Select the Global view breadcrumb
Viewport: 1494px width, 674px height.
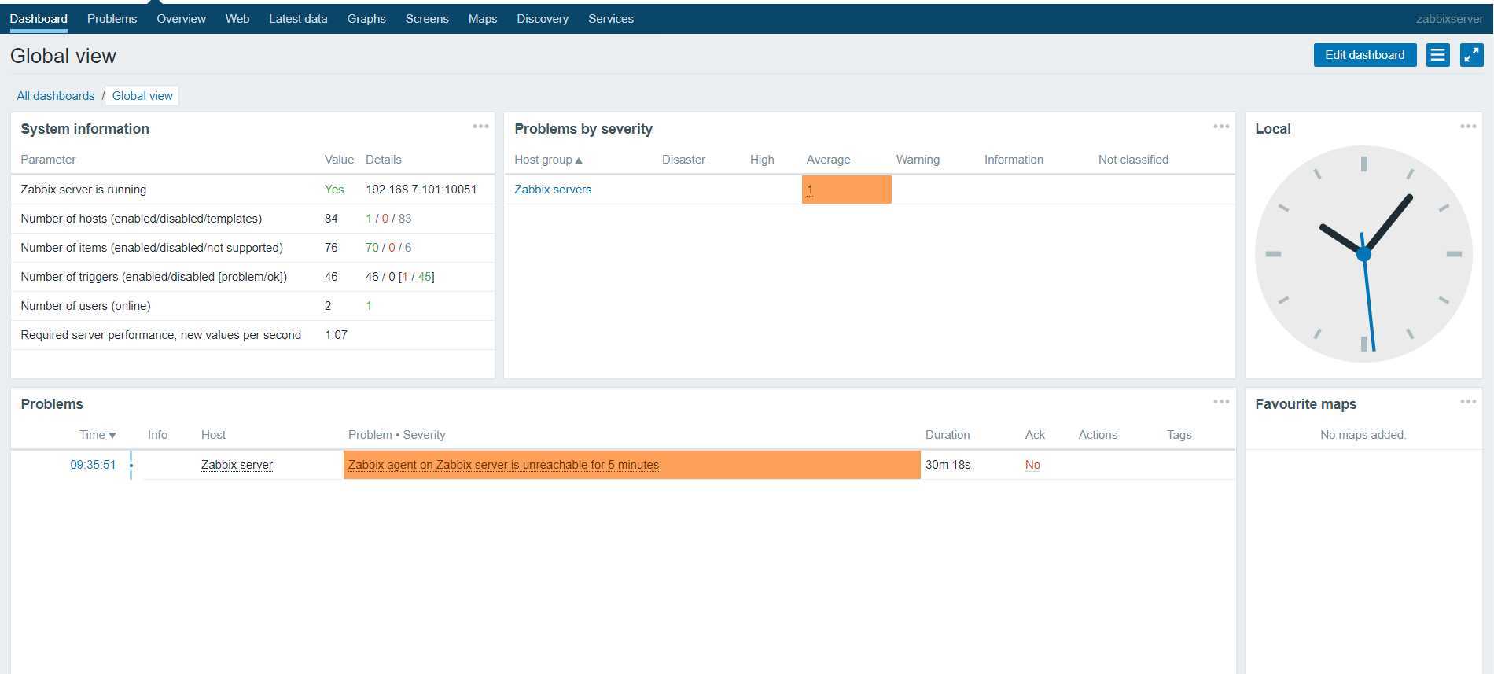coord(142,96)
